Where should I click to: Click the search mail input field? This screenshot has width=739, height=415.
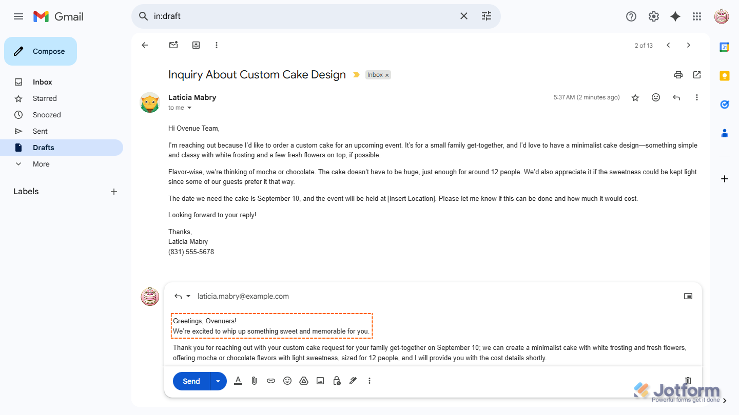[303, 16]
